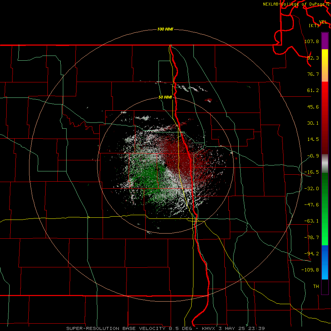Viewport: 331px width, 331px height.
Task: Click the green segment of the velocity color bar
Action: (325, 209)
